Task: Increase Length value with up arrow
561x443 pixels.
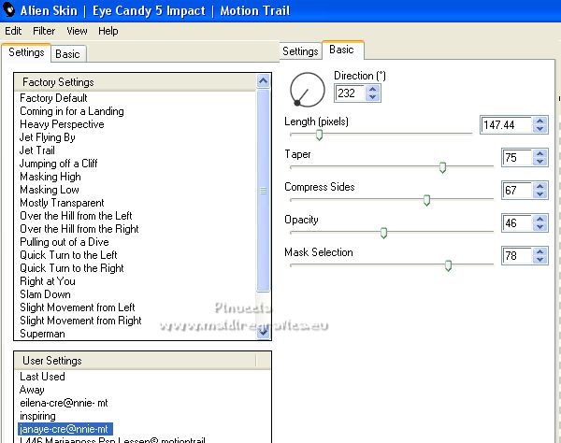Action: [x=539, y=121]
